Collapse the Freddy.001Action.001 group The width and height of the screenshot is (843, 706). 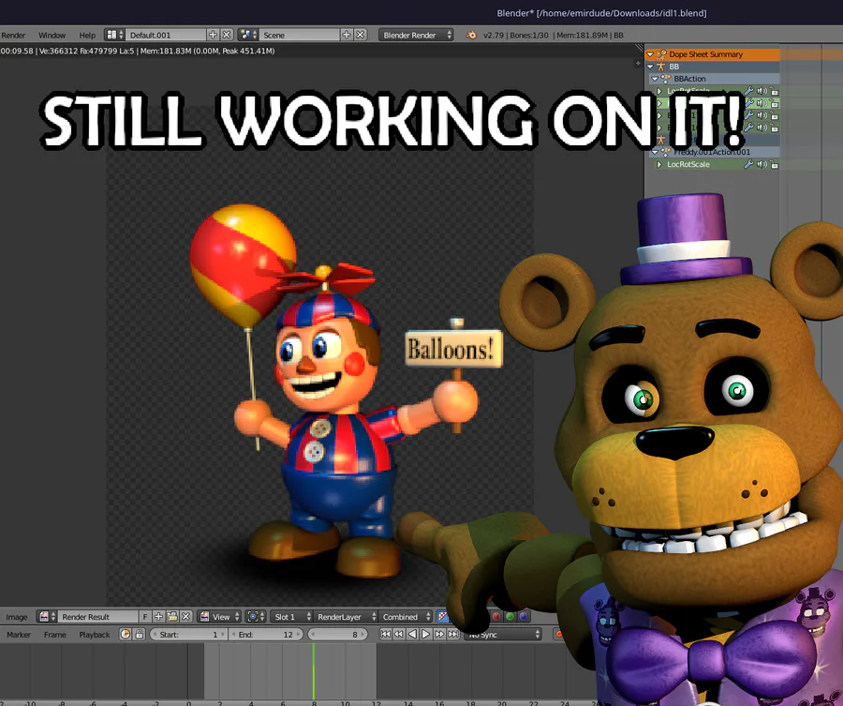point(655,152)
